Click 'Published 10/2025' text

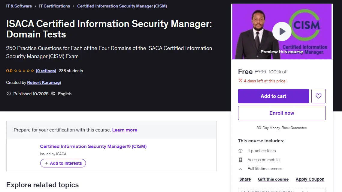[x=31, y=94]
